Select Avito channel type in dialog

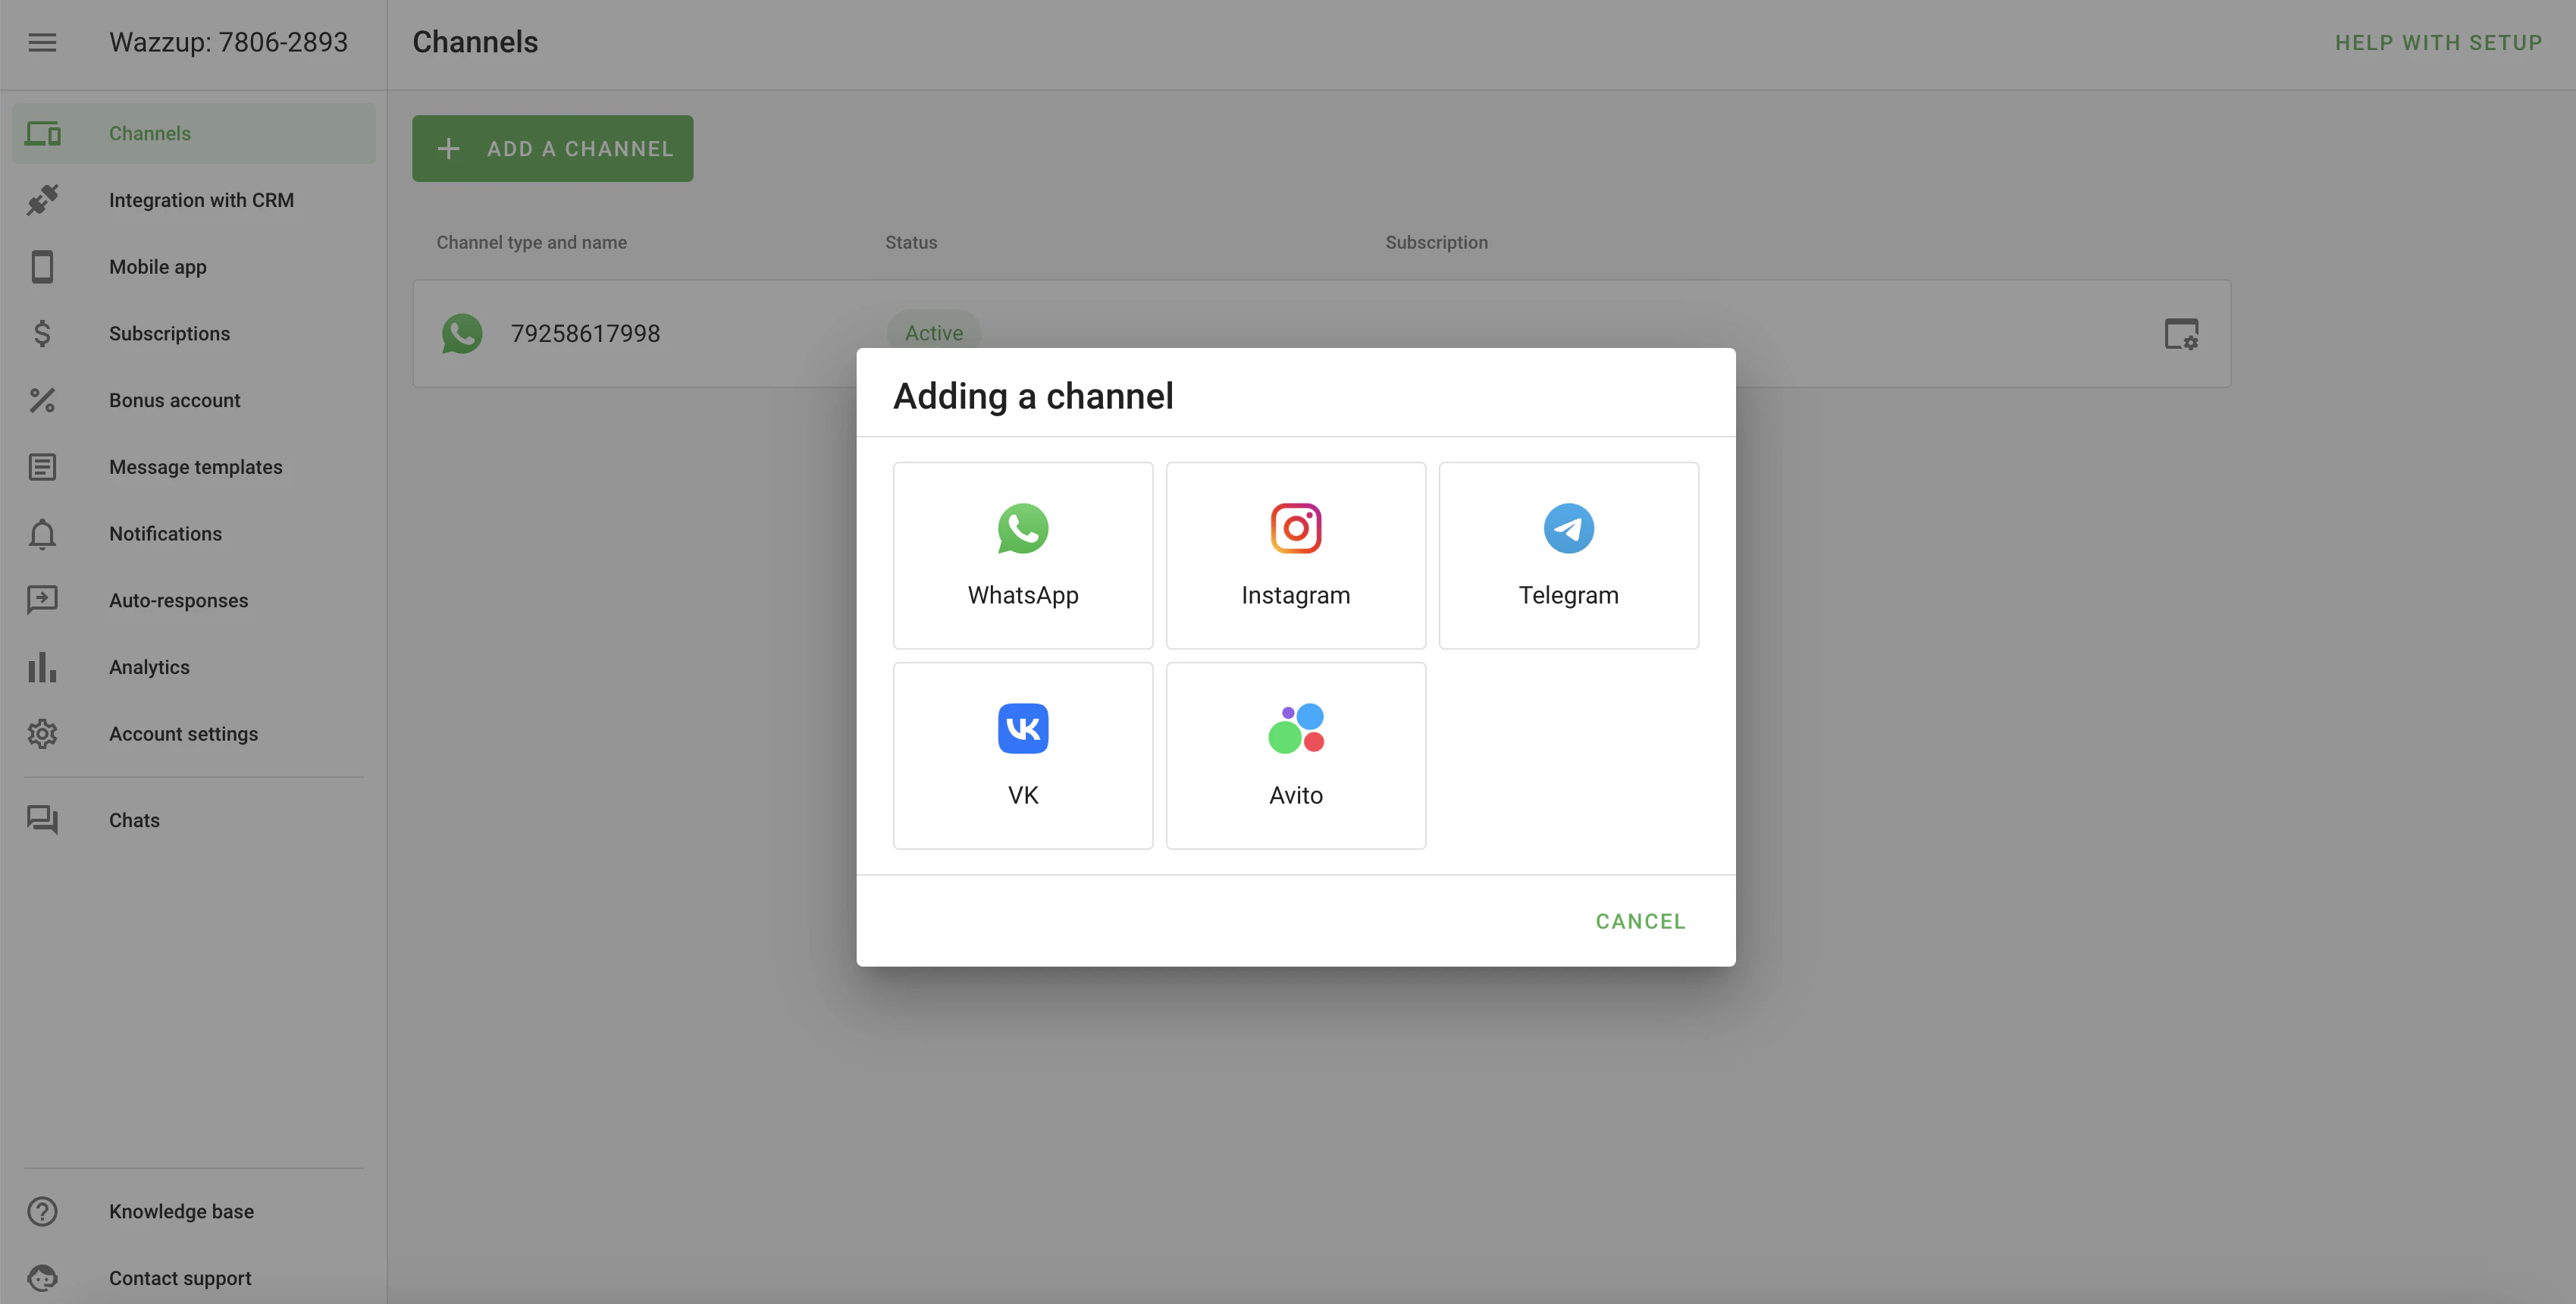tap(1295, 755)
